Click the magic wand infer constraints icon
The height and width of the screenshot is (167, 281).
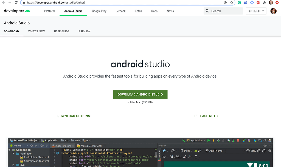pyautogui.click(x=190, y=157)
